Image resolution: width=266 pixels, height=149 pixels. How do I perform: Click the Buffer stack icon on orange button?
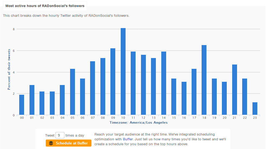[51, 143]
